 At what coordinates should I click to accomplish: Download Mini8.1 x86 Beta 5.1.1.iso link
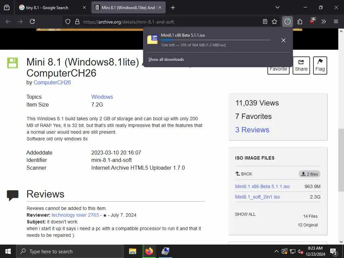click(262, 186)
